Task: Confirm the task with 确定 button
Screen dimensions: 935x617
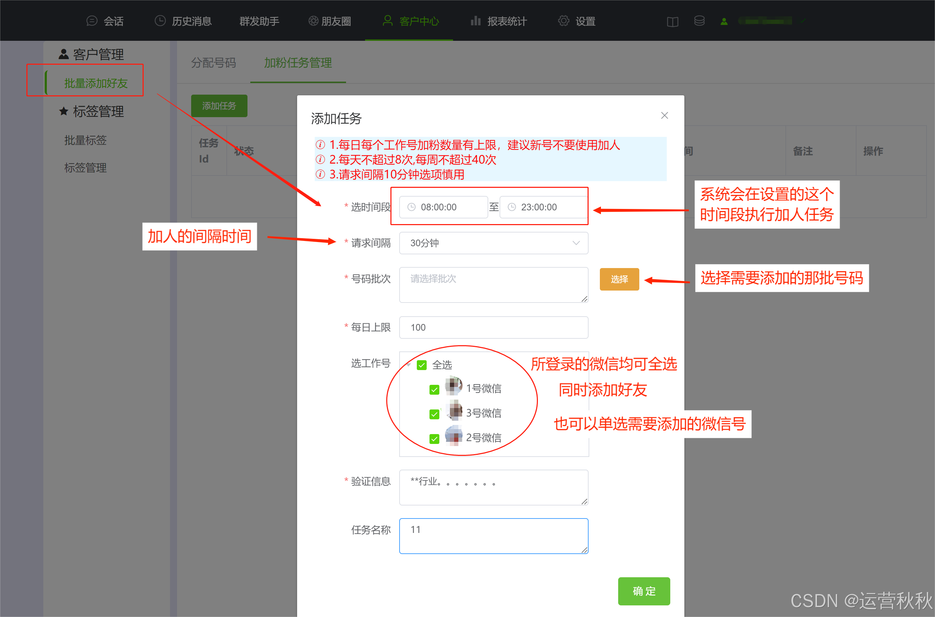Action: click(644, 591)
